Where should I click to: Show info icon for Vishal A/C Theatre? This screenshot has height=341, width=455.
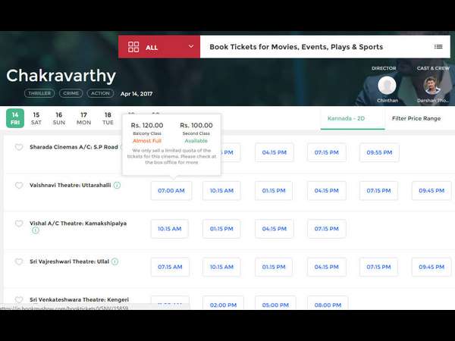tap(36, 230)
